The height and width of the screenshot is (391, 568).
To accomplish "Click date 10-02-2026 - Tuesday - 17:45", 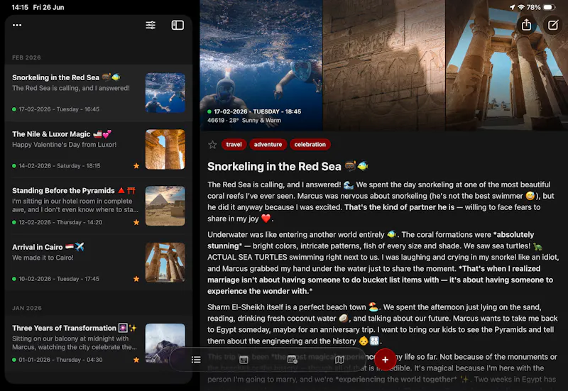I will pos(59,279).
